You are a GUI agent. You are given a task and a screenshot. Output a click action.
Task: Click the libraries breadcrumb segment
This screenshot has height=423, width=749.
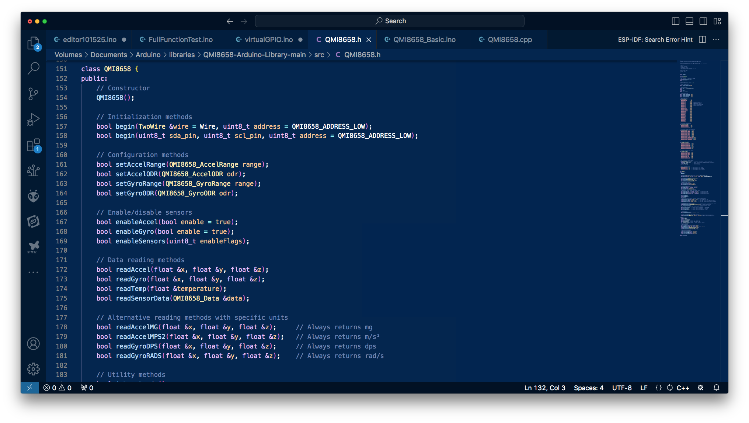click(182, 55)
